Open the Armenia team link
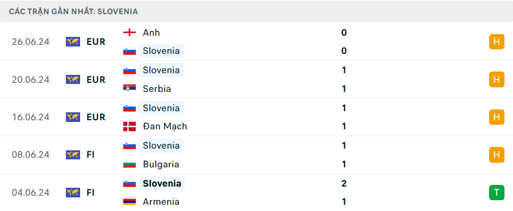Image resolution: width=513 pixels, height=211 pixels. point(161,201)
